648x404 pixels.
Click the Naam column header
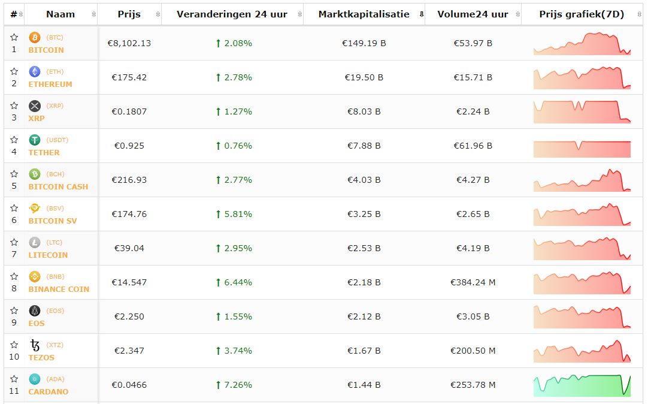tap(60, 14)
